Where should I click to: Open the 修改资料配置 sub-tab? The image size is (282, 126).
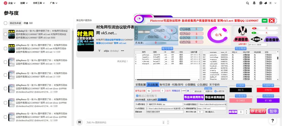click(x=140, y=100)
